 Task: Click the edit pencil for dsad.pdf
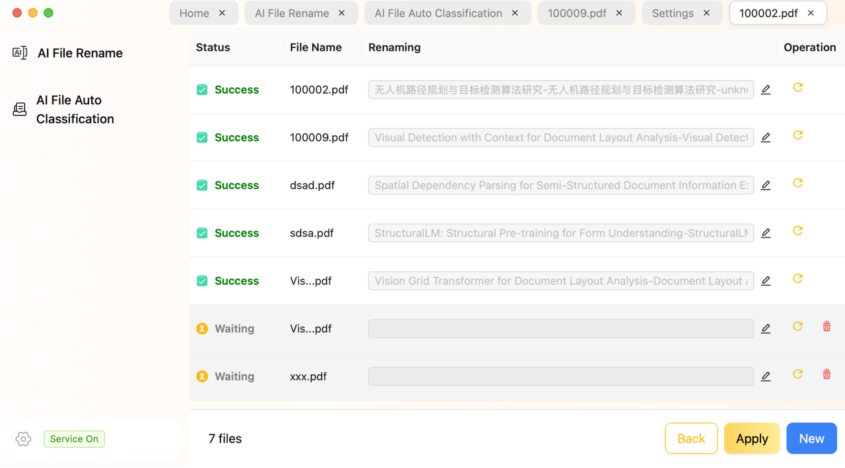point(766,185)
